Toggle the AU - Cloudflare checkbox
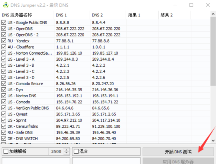The image size is (216, 164). (4, 47)
